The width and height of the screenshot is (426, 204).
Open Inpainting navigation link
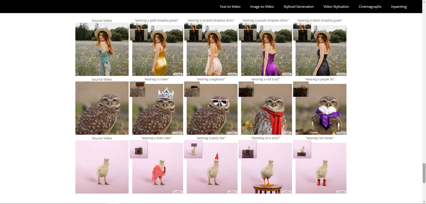coord(399,7)
